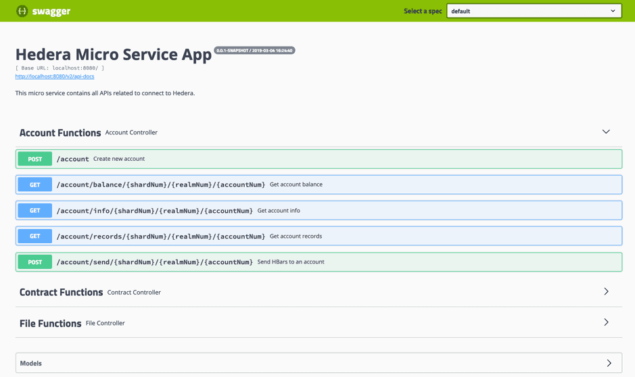
Task: Click the Hedera Micro Service App title
Action: [x=114, y=54]
